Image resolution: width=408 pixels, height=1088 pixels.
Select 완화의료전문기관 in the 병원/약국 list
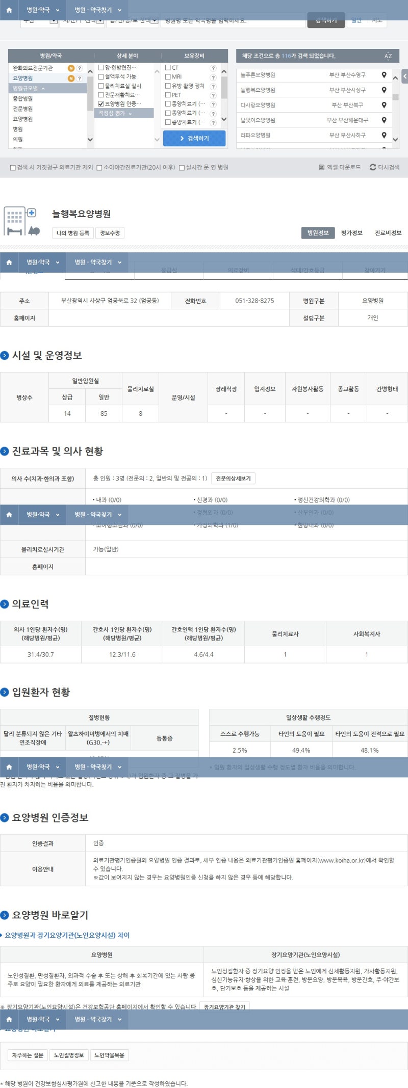(x=33, y=68)
